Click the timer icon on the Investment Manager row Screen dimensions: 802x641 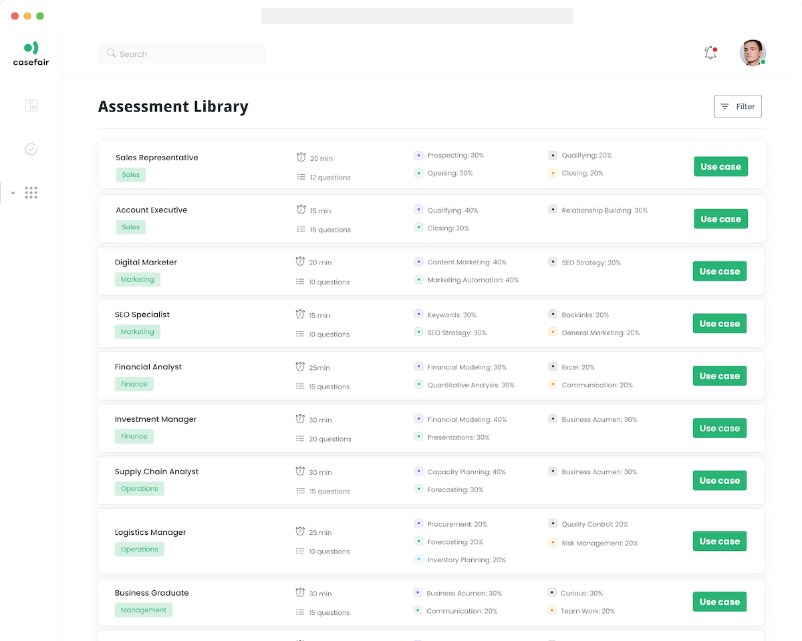301,419
